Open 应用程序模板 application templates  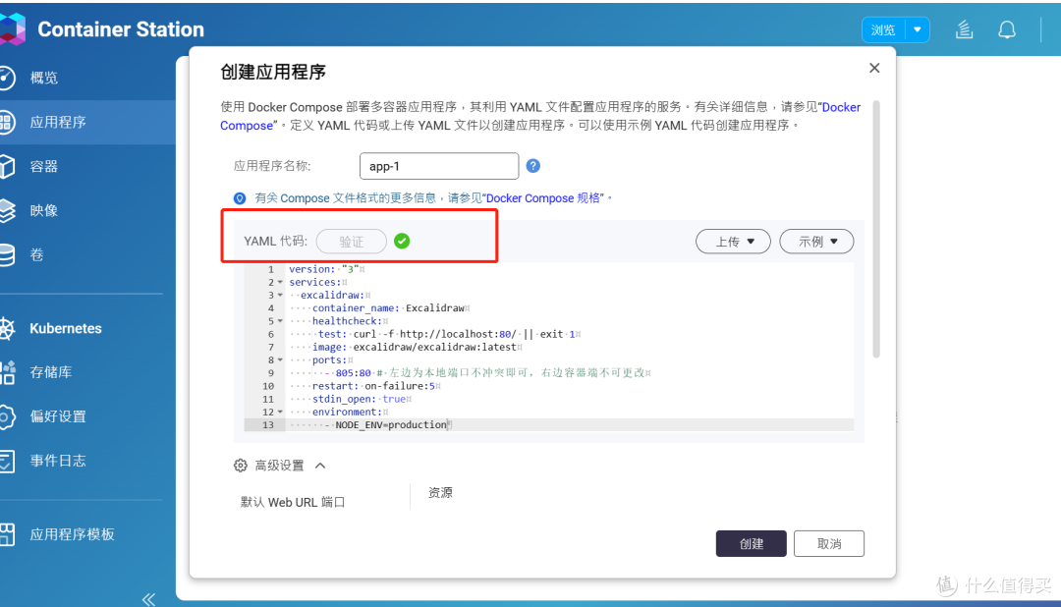[x=72, y=534]
